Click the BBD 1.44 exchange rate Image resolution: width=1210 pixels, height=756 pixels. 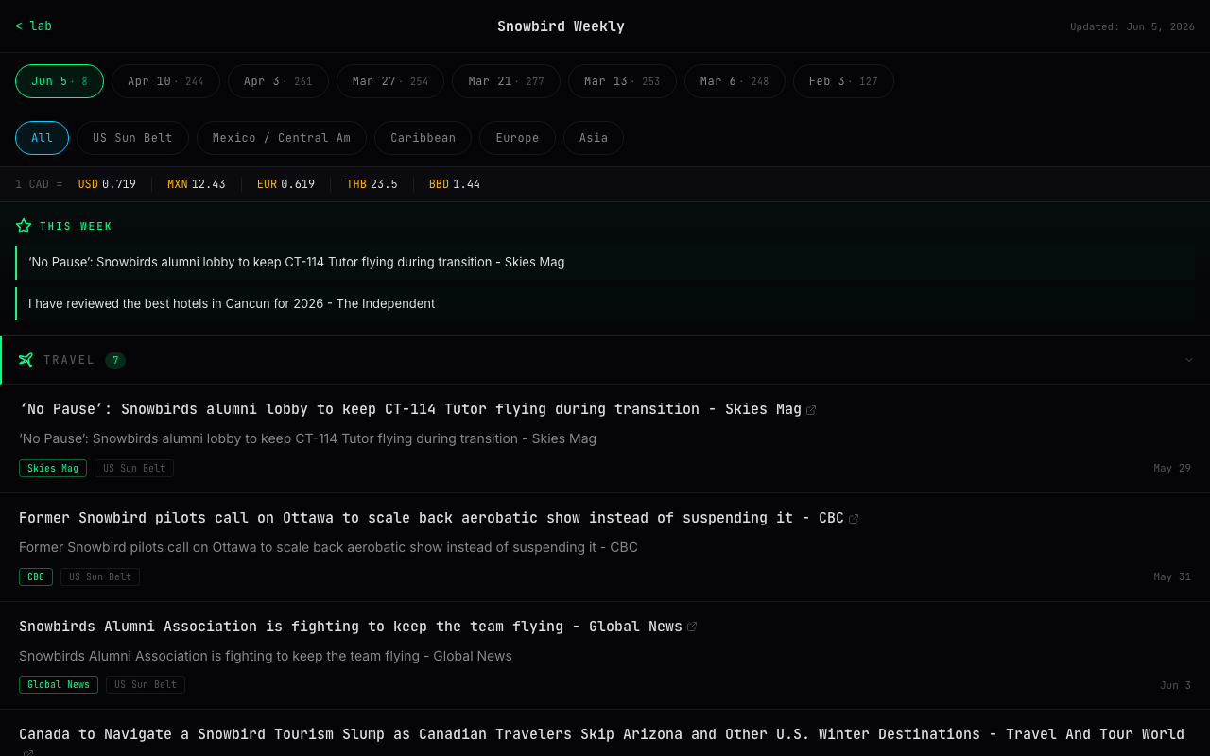tap(455, 184)
